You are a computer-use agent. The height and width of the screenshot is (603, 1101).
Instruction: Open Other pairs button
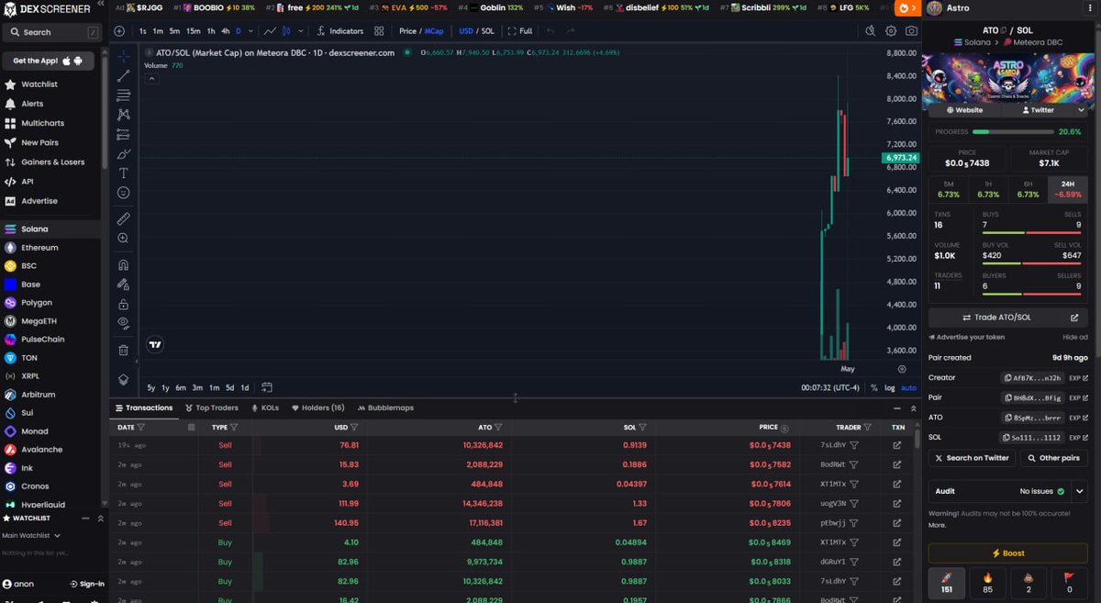click(1053, 458)
